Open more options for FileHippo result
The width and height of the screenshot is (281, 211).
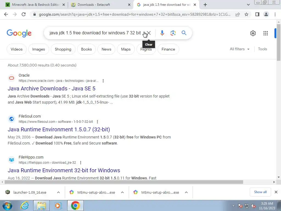click(x=81, y=163)
